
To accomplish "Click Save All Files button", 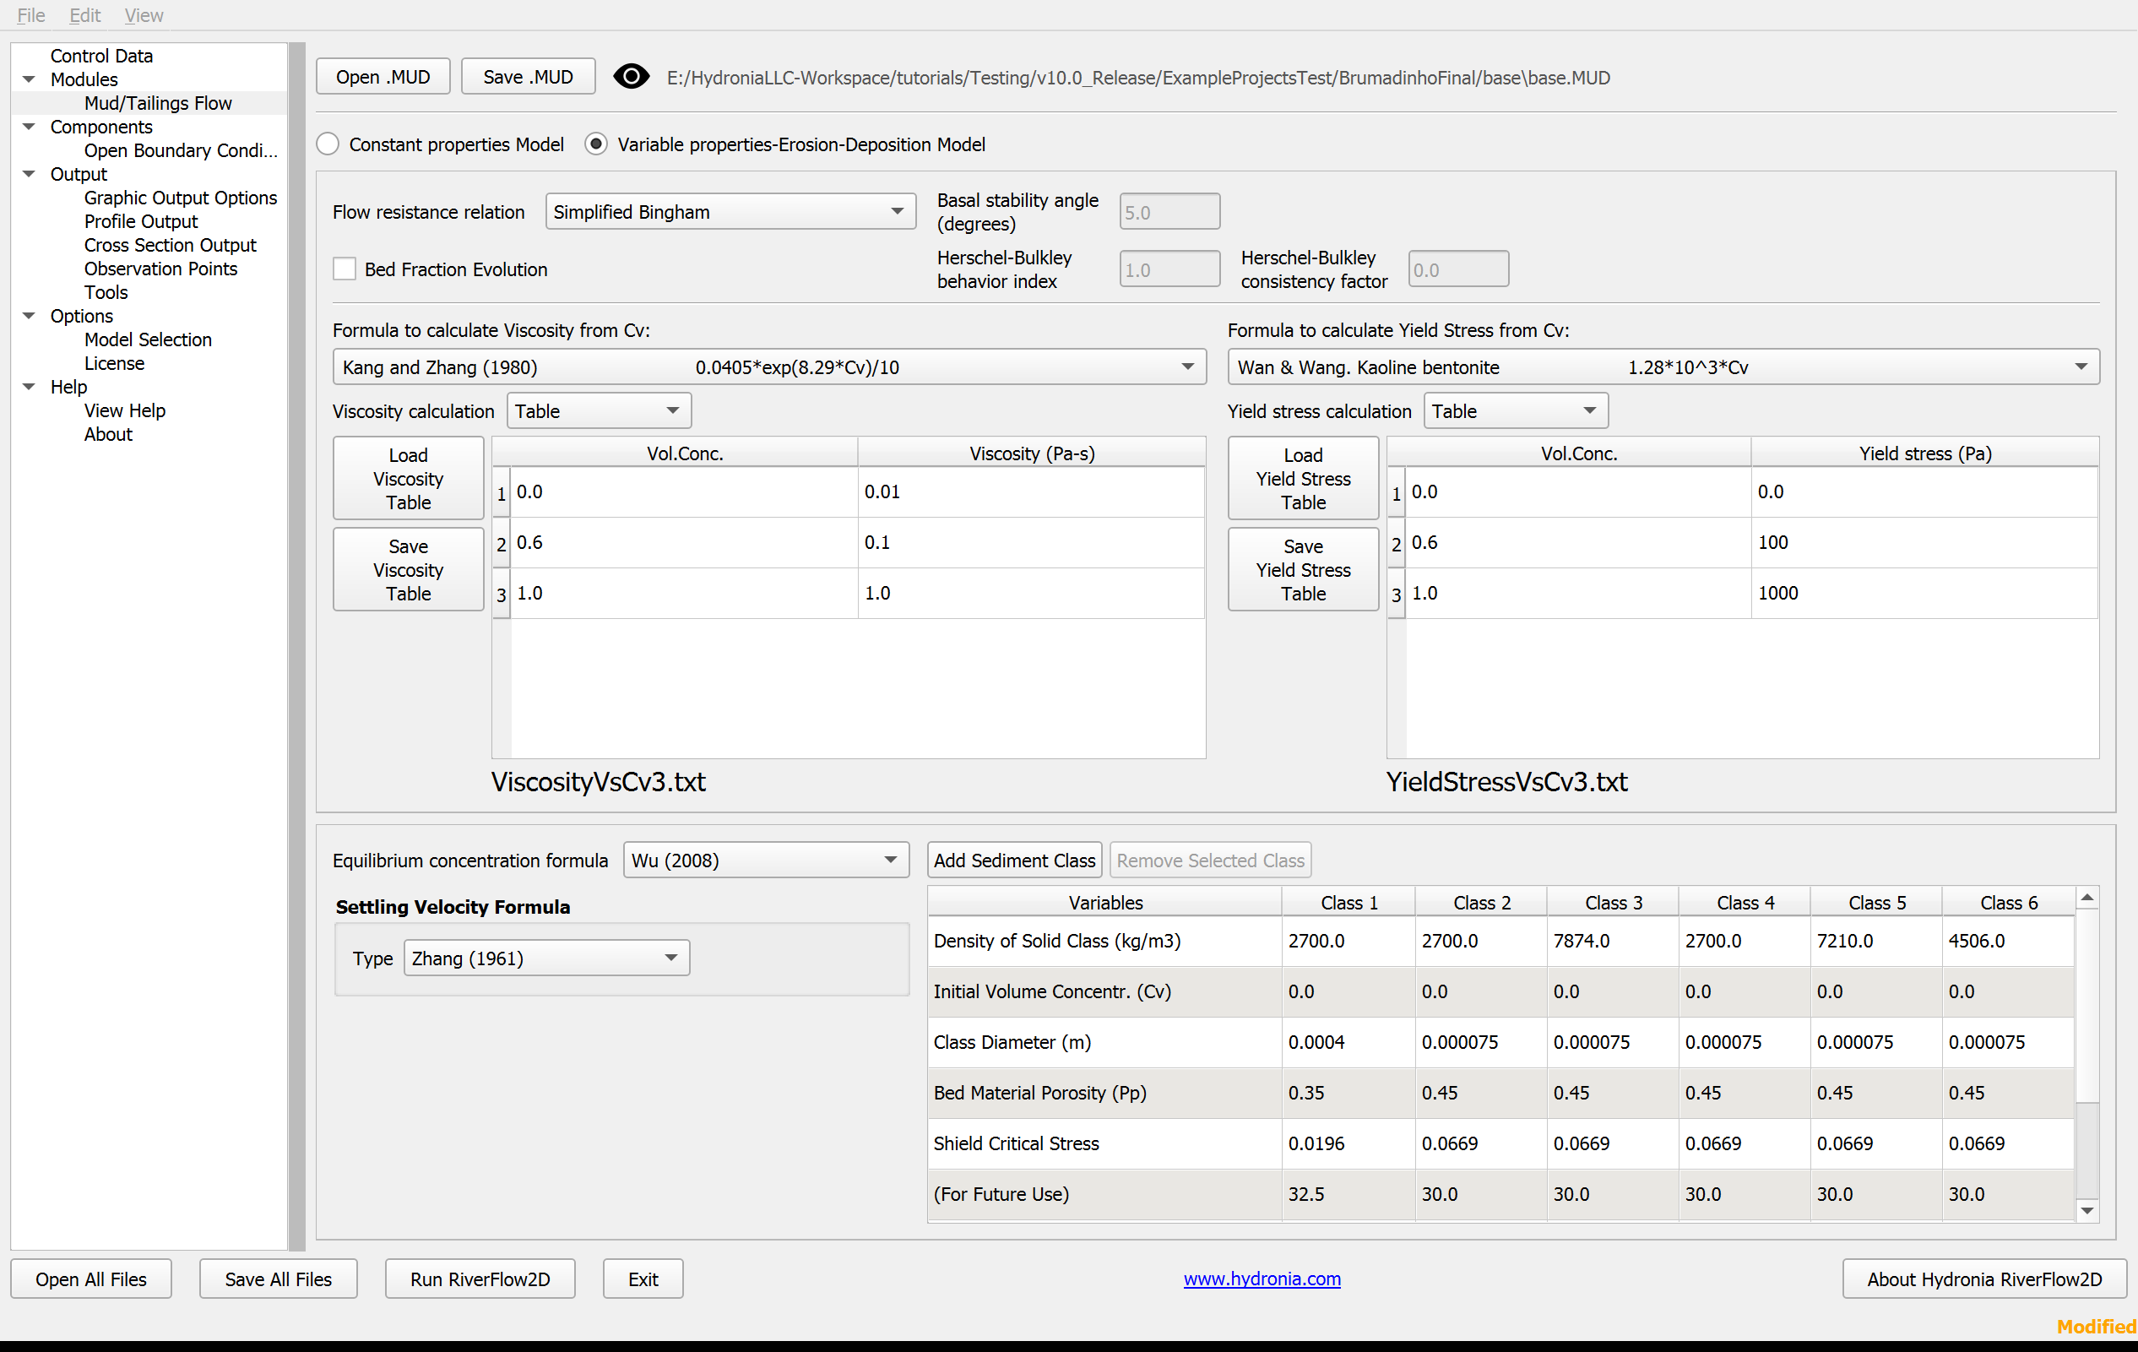I will click(279, 1279).
